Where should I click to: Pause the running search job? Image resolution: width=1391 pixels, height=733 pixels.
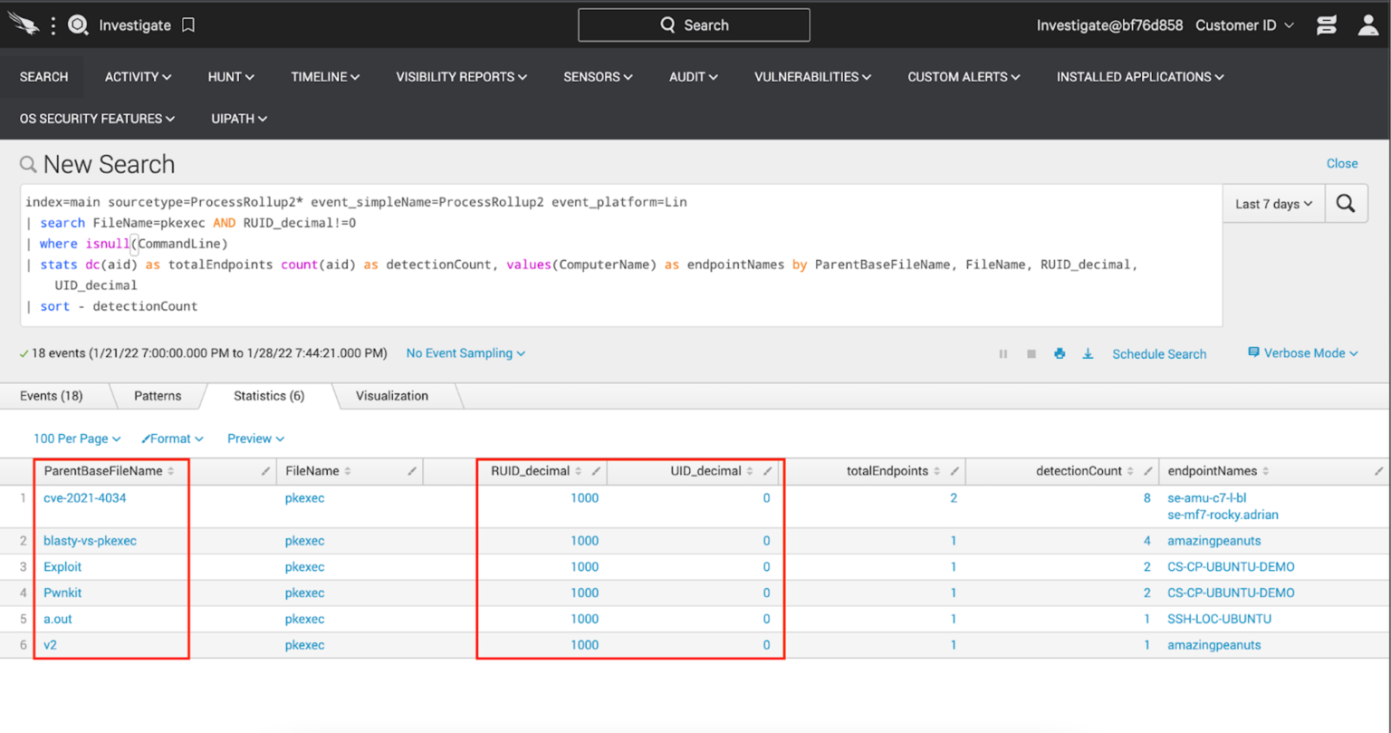pos(1002,353)
